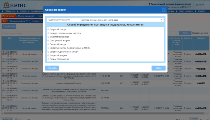The height and width of the screenshot is (120, 210).
Task: Open the year of notice placement dropdown
Action: [x=122, y=20]
